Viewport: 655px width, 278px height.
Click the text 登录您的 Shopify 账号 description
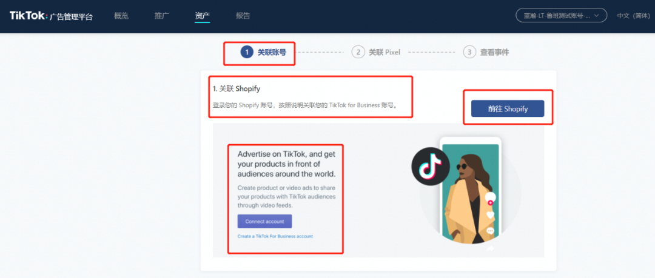(305, 105)
